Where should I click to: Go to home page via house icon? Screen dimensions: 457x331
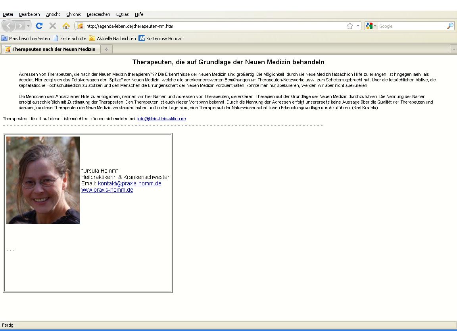coord(66,26)
